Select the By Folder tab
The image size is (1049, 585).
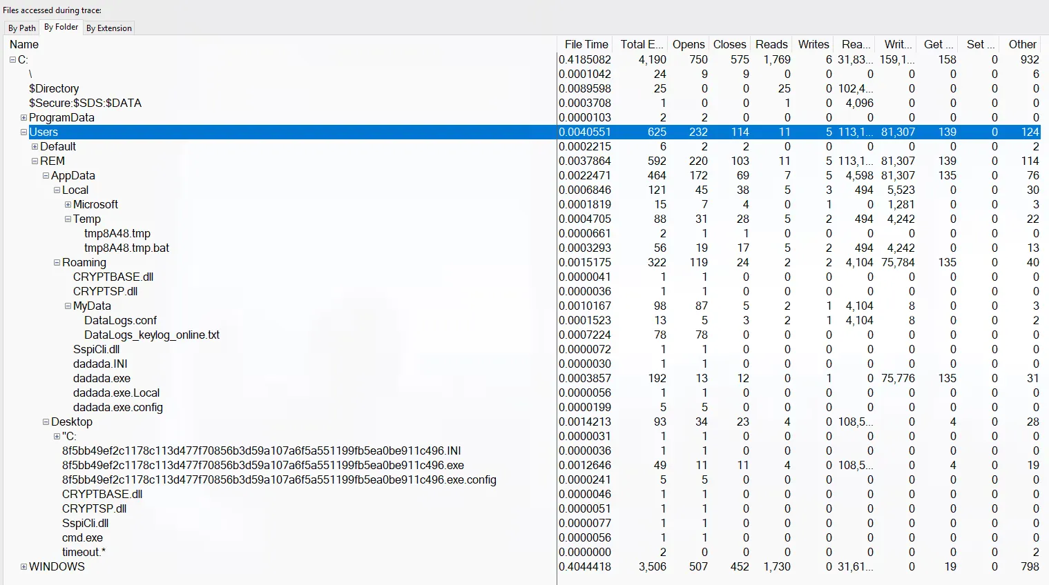click(61, 27)
